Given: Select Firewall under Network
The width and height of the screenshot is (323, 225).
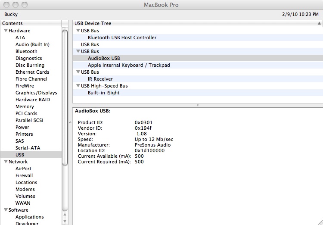Looking at the screenshot, I should pyautogui.click(x=24, y=175).
